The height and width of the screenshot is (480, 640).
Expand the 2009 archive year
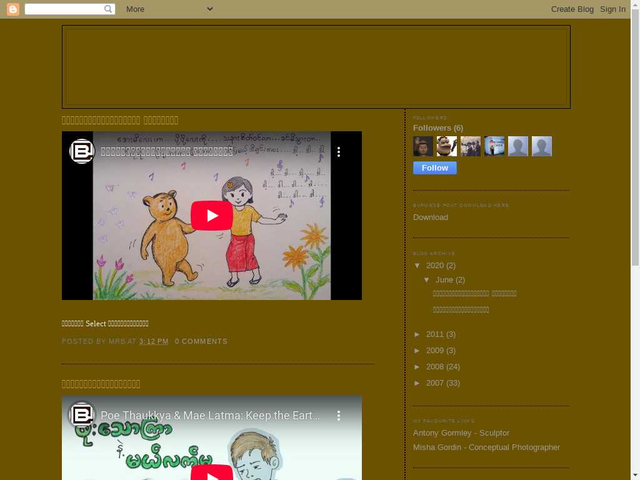417,351
